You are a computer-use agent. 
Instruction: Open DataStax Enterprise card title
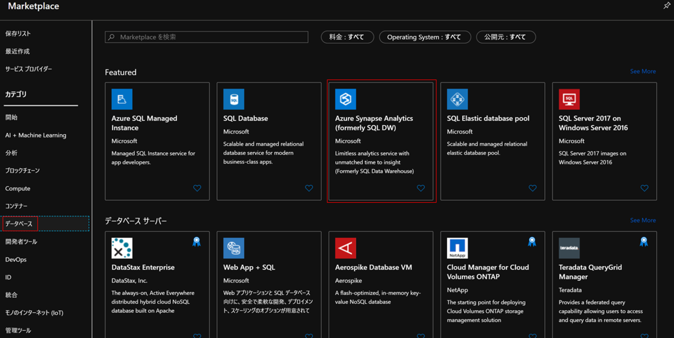coord(143,267)
